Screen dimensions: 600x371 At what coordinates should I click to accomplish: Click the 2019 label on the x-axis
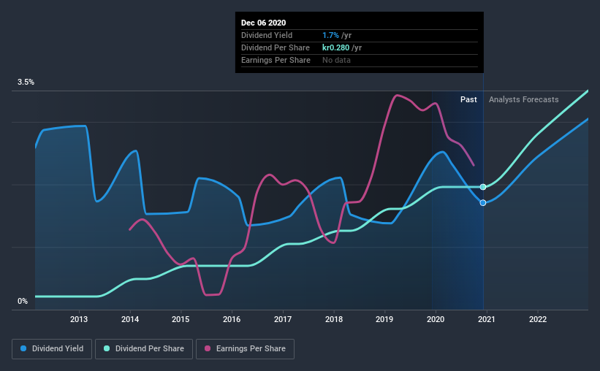(384, 319)
